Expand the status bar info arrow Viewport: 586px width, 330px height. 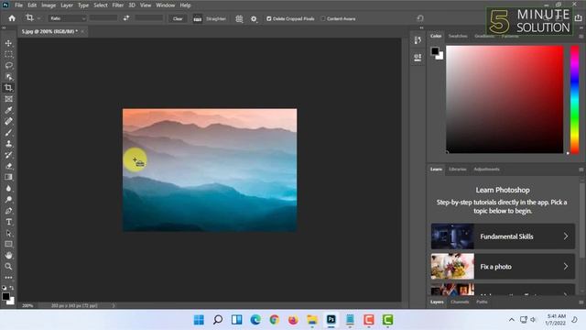pyautogui.click(x=114, y=305)
